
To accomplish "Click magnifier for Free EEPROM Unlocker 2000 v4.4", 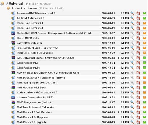I will 132,48.
